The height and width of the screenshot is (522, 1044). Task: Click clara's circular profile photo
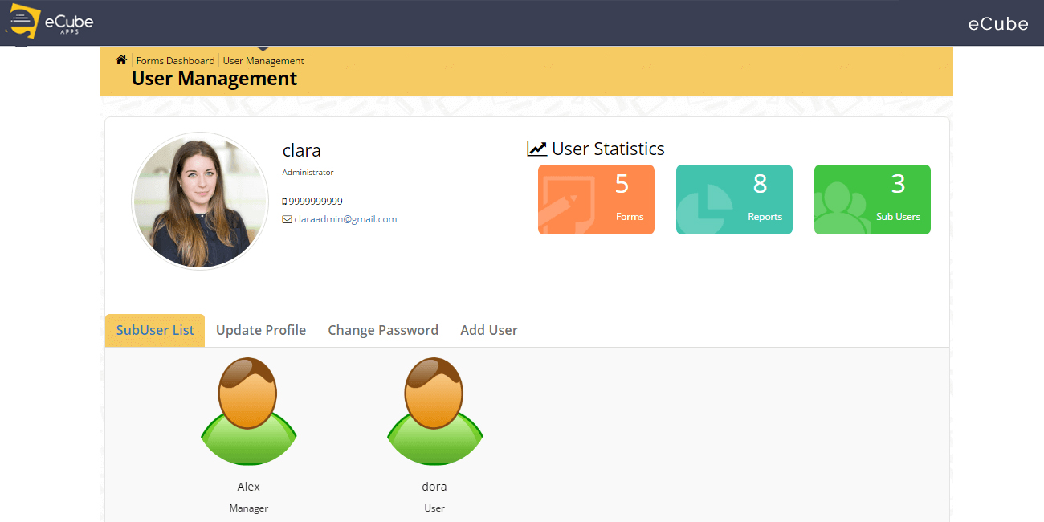[200, 201]
